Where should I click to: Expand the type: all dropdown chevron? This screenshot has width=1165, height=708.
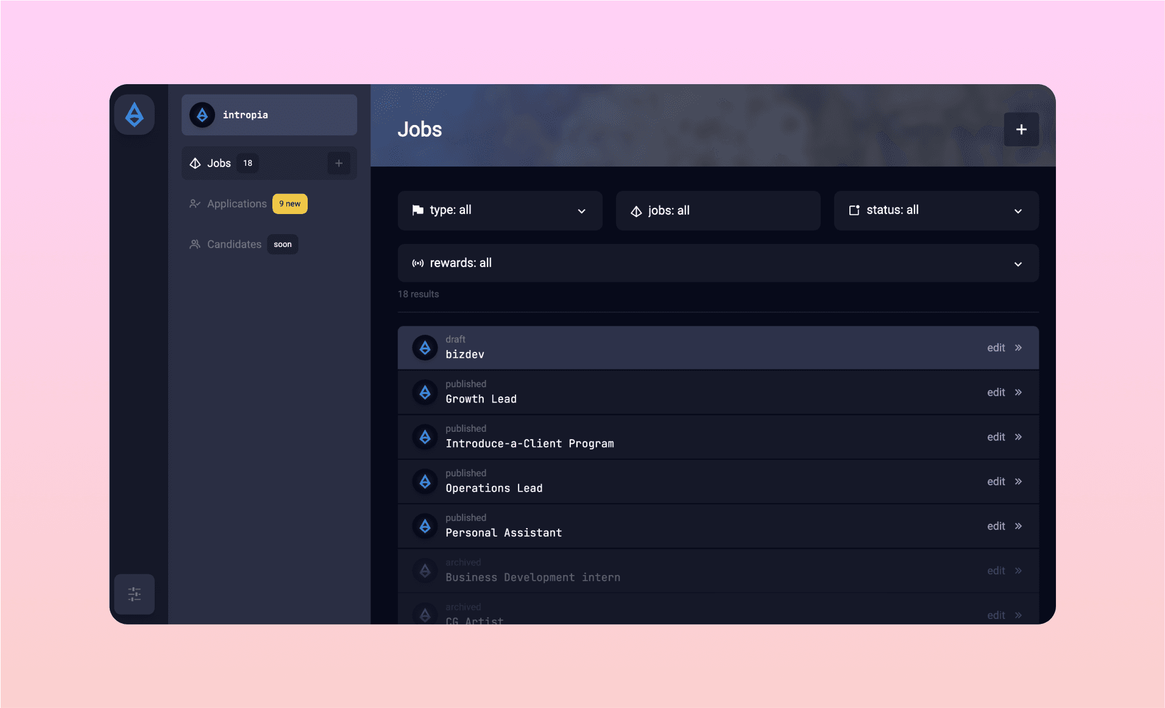(581, 211)
